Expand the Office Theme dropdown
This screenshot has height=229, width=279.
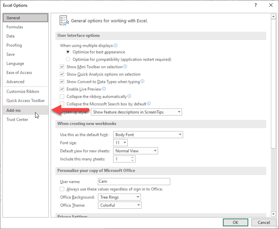(119, 205)
